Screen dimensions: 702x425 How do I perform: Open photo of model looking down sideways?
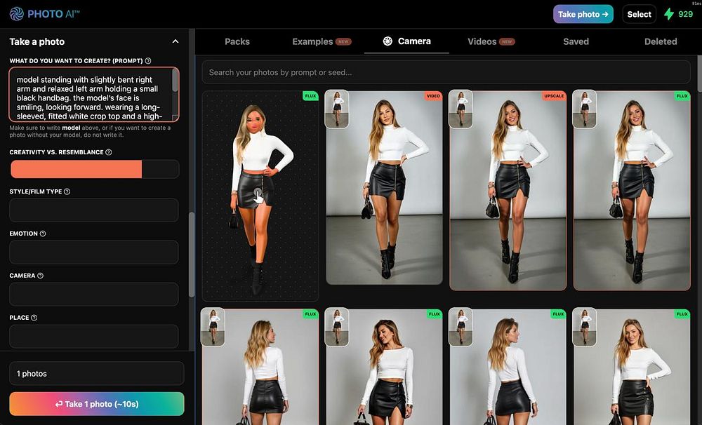tap(384, 367)
